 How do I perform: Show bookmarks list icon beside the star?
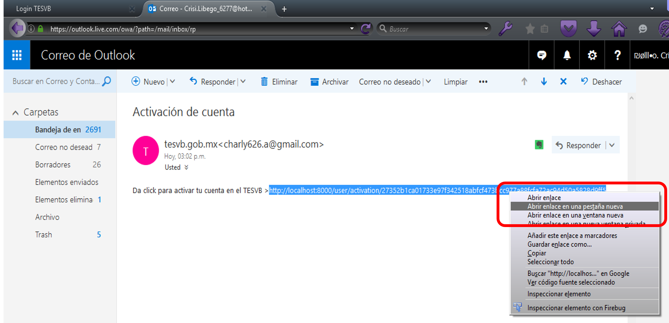[545, 29]
